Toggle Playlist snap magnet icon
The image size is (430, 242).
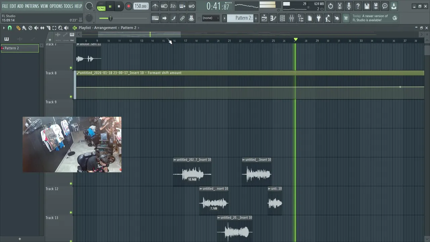click(10, 28)
